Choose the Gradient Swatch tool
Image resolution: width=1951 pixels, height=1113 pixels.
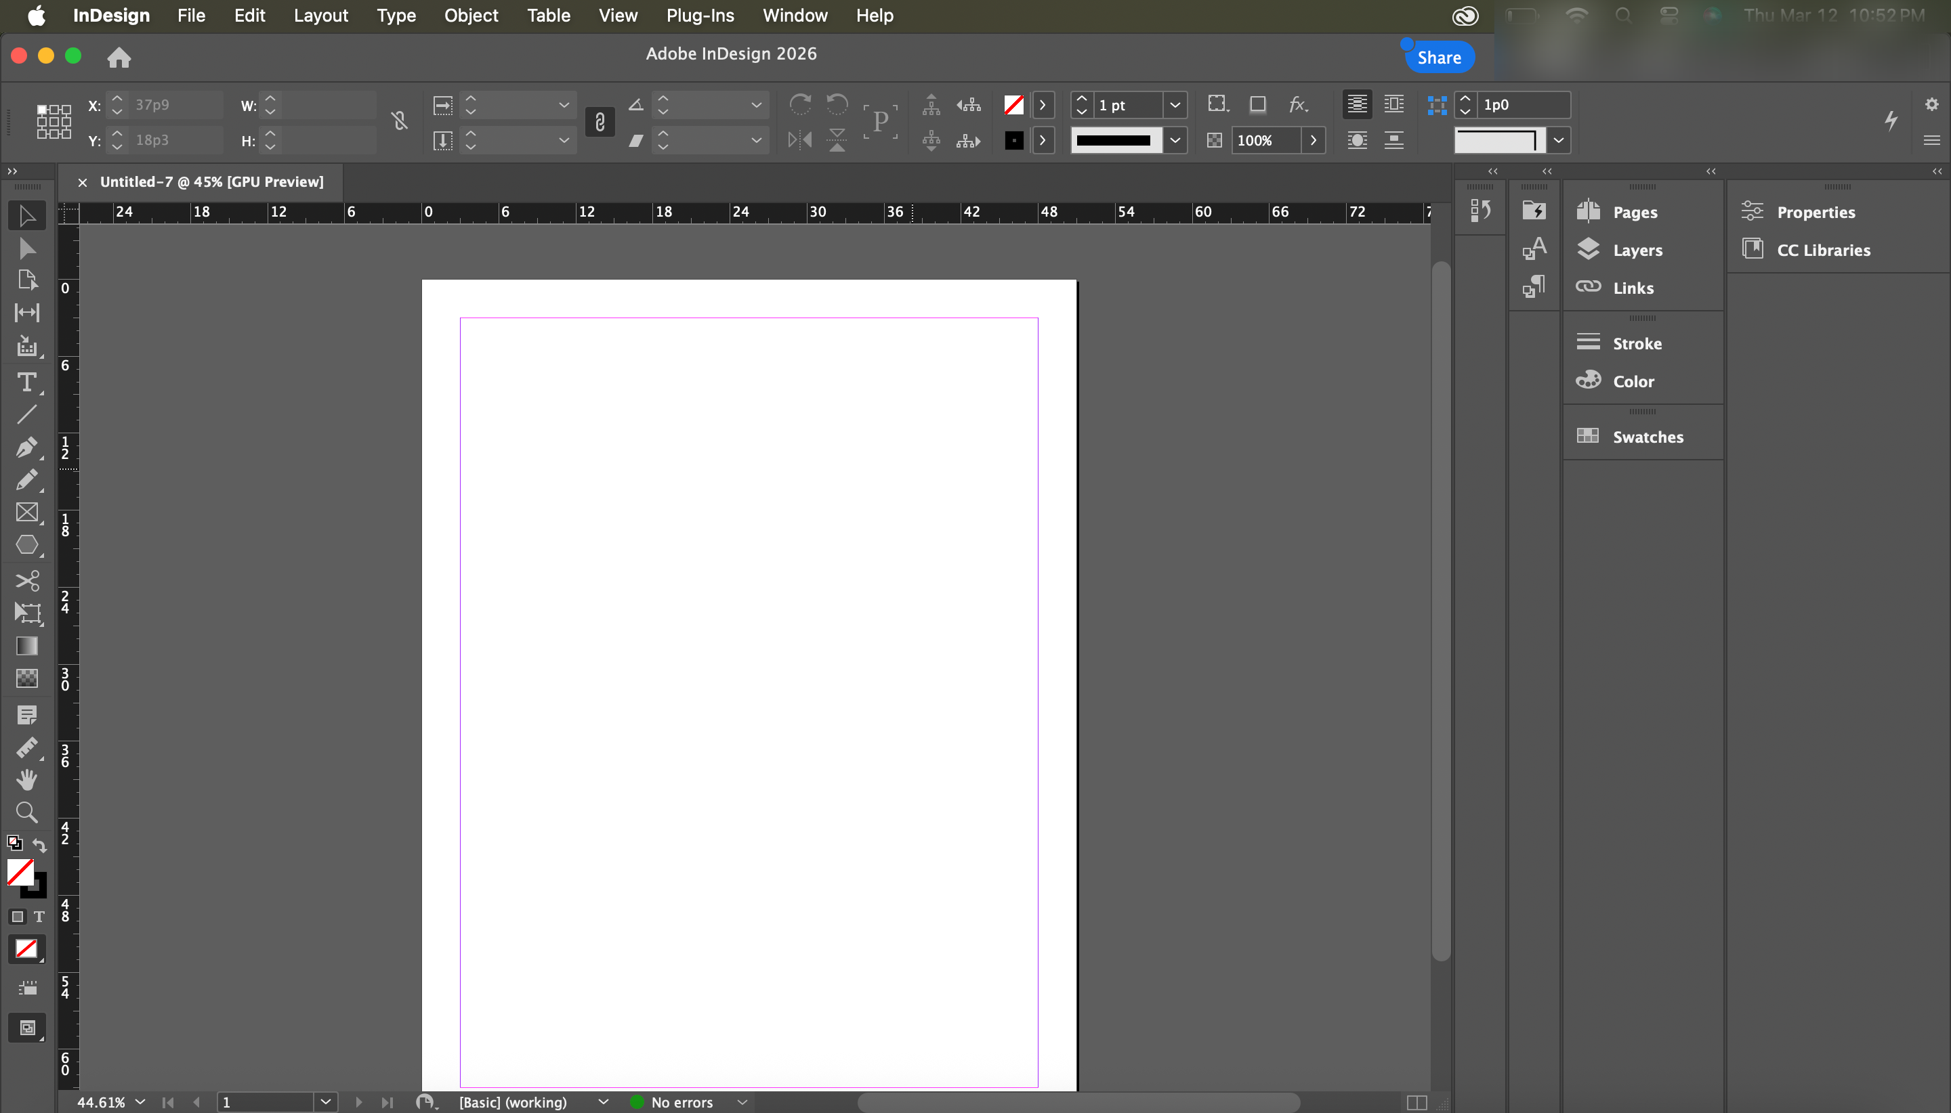click(x=27, y=646)
